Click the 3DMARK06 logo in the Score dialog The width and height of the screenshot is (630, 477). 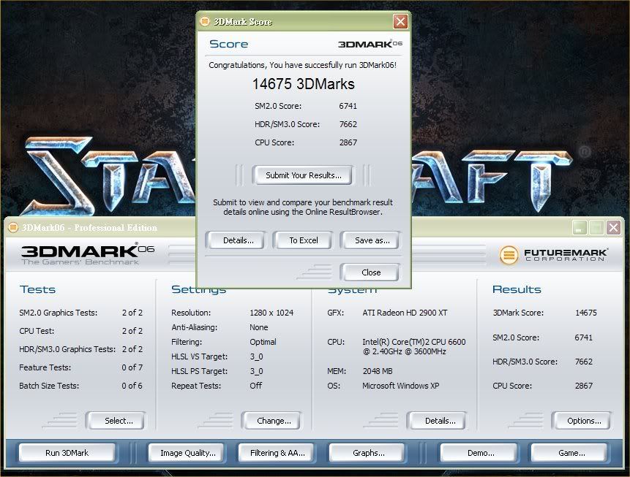(x=370, y=44)
